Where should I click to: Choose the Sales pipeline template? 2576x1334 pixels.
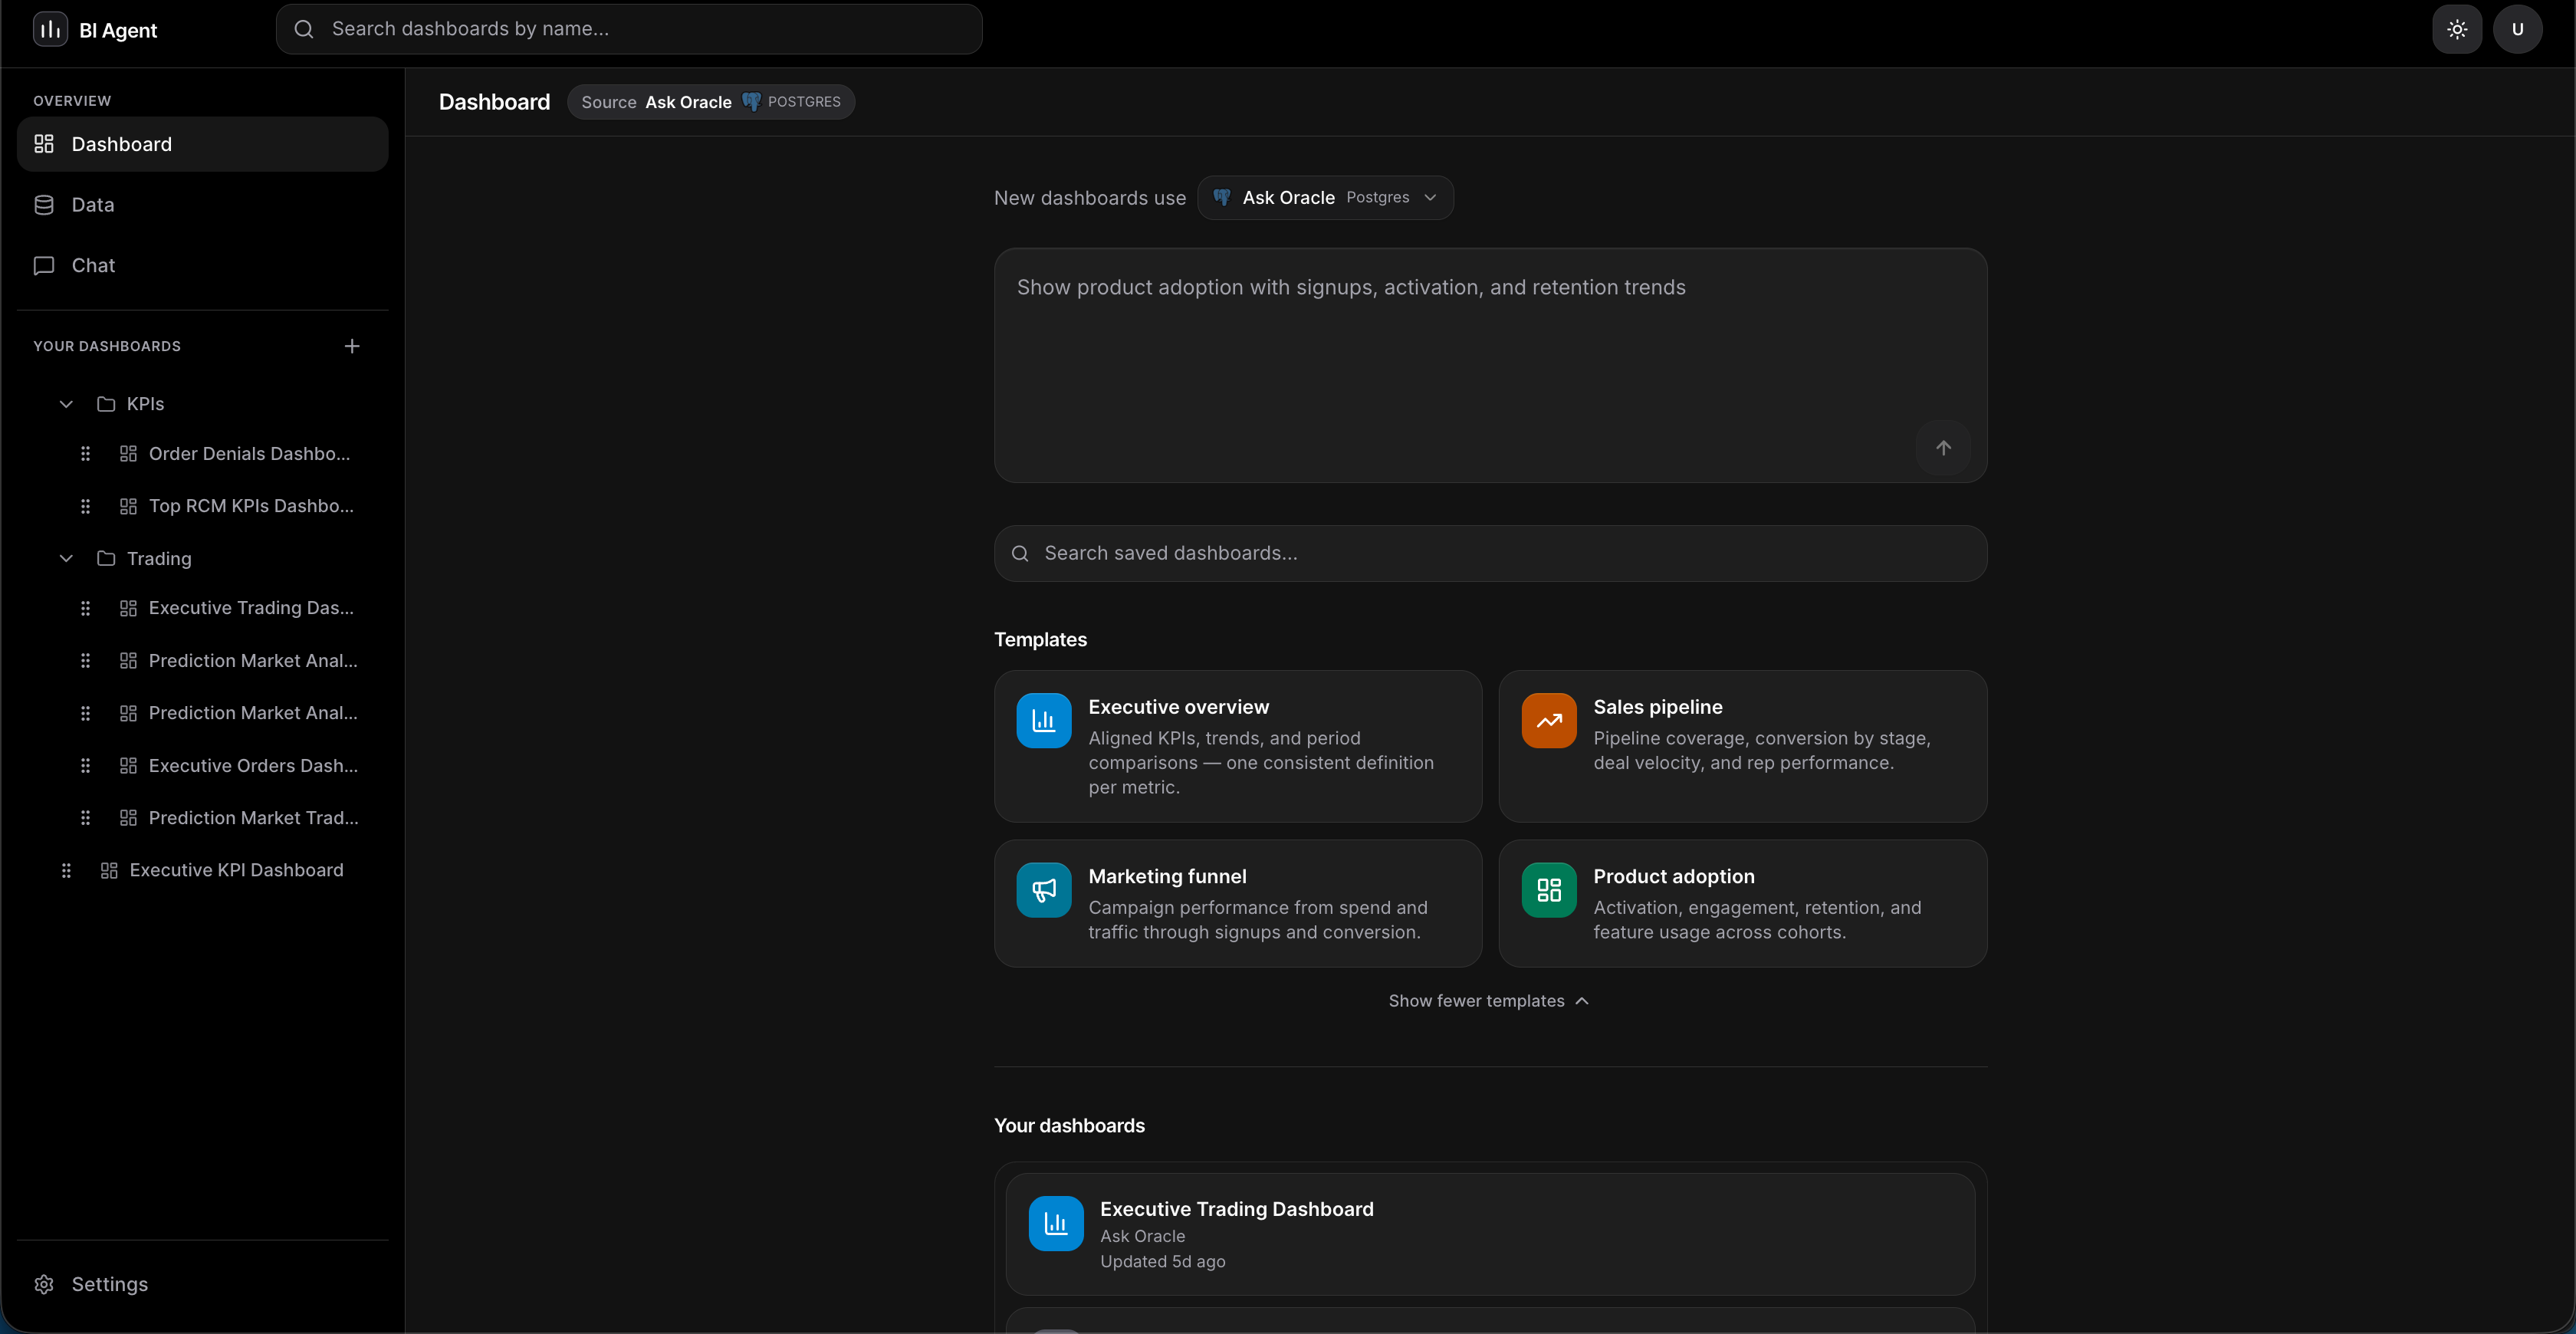click(1742, 746)
